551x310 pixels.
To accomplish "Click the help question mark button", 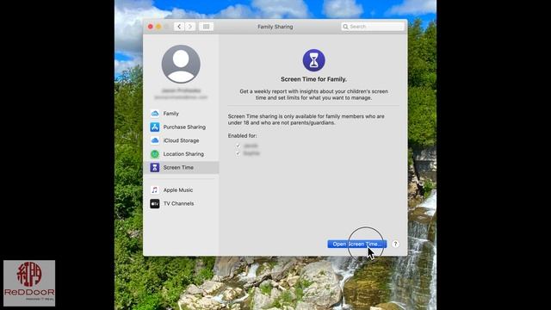I will pos(395,244).
